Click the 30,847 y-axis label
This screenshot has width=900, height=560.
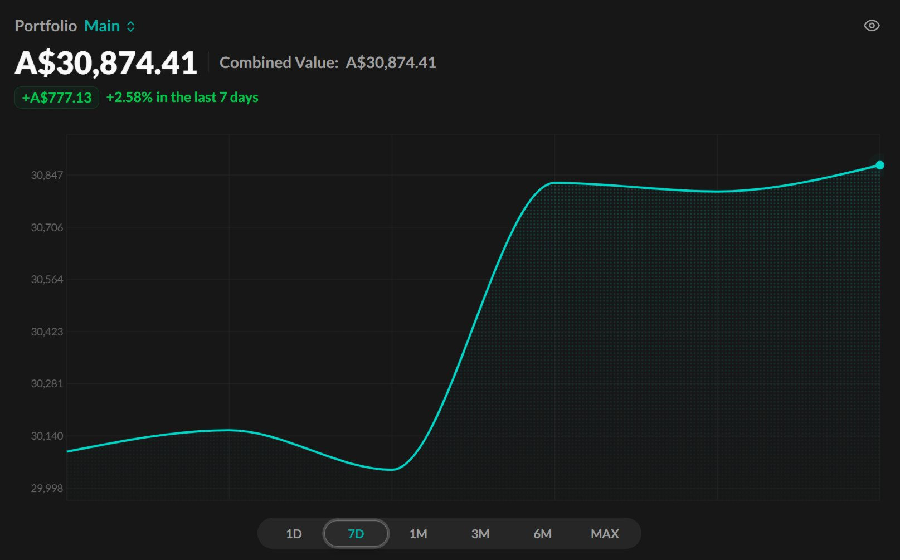47,175
